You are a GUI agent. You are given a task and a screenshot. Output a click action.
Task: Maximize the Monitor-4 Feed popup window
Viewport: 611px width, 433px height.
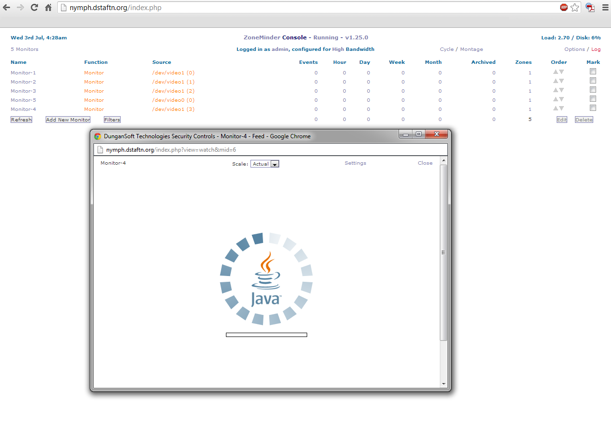419,134
